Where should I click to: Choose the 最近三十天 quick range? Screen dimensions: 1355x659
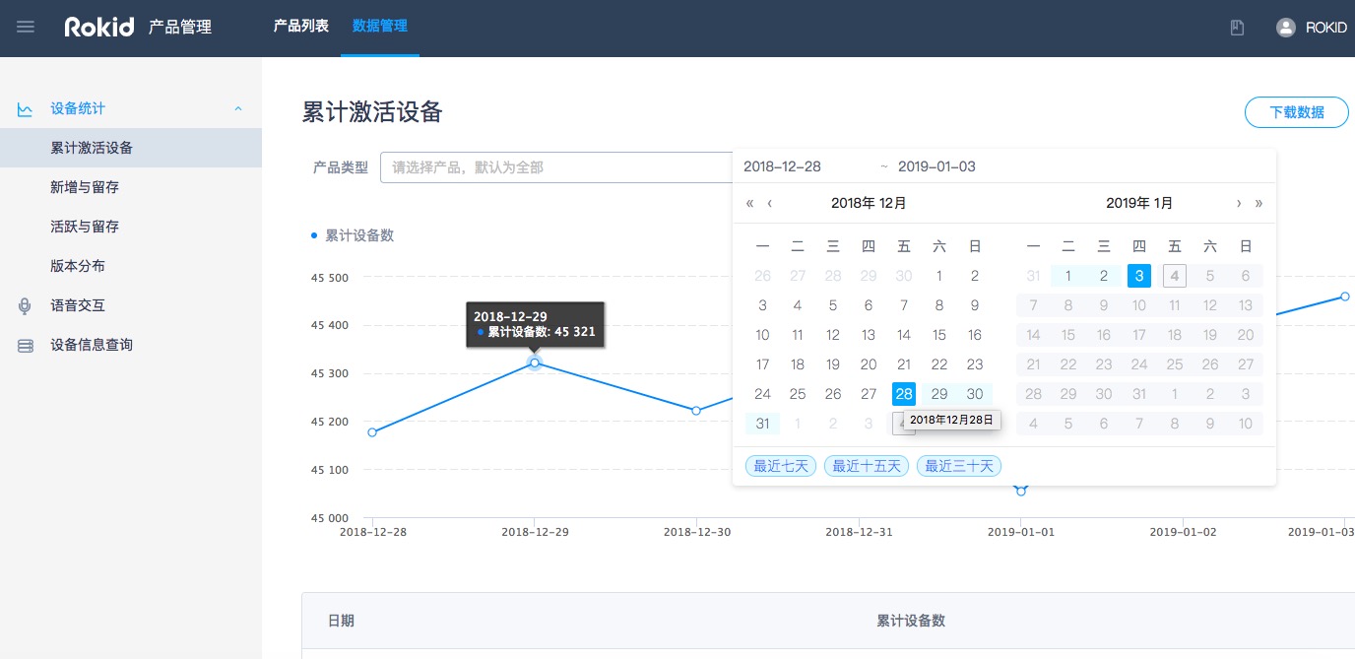[958, 466]
